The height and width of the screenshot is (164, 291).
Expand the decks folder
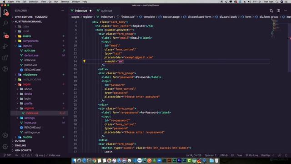(39, 94)
